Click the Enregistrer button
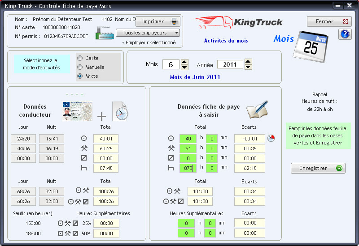 coord(318,168)
